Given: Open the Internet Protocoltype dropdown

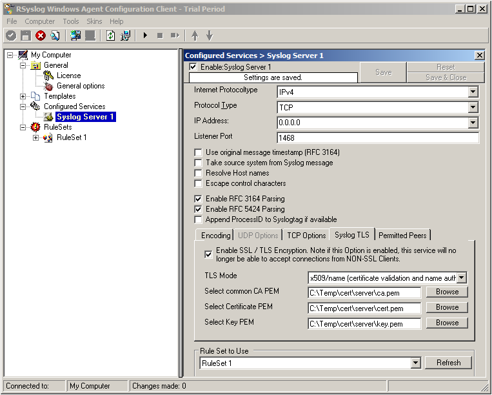Looking at the screenshot, I should click(x=473, y=92).
